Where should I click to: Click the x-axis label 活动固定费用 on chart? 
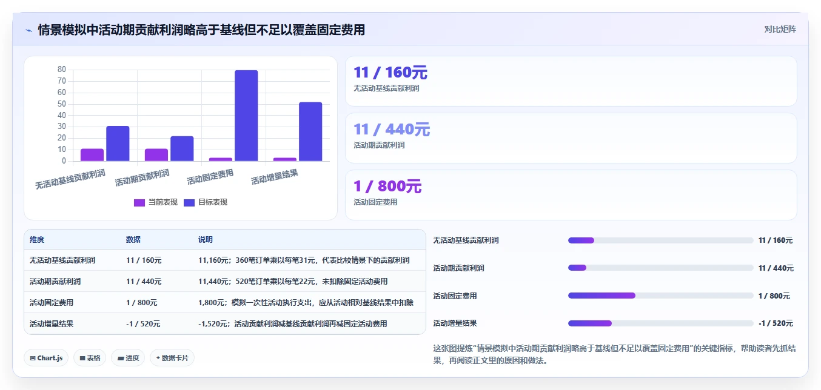[x=210, y=177]
